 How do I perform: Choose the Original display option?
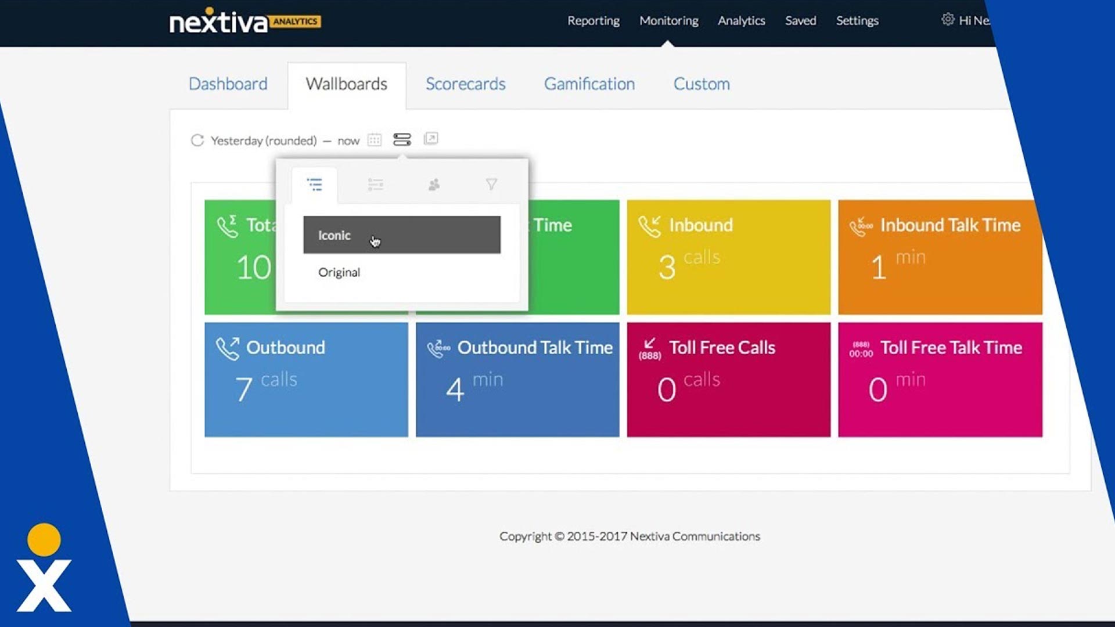click(x=402, y=272)
